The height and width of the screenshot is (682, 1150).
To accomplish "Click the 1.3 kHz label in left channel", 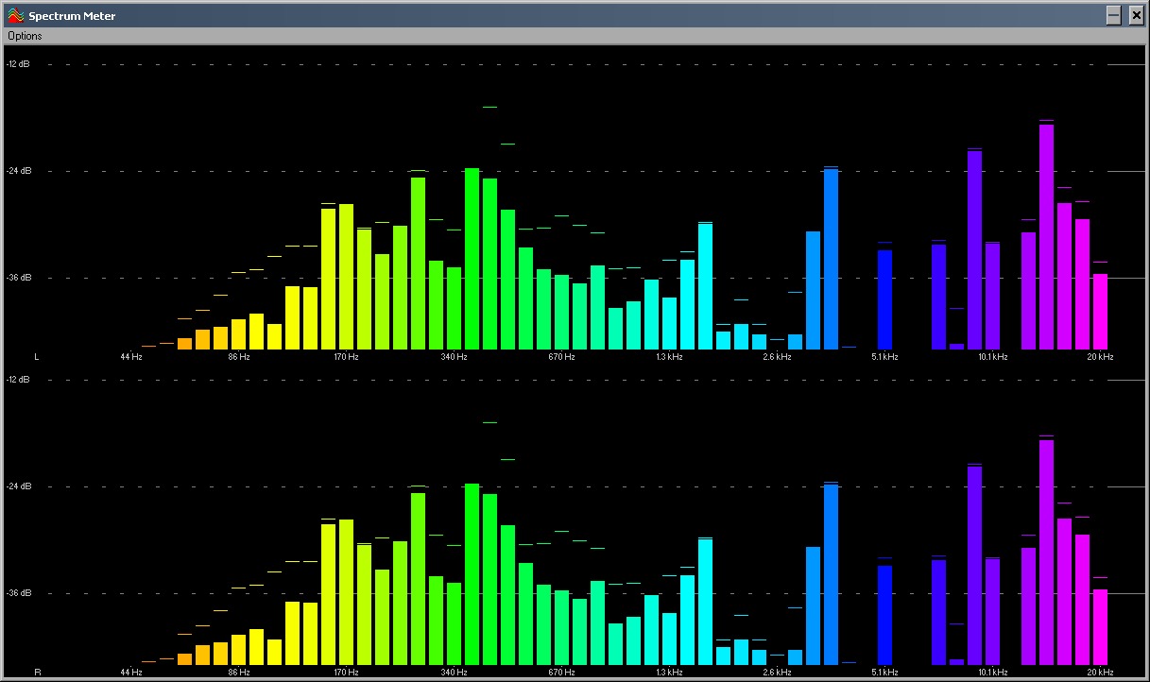I will click(669, 357).
